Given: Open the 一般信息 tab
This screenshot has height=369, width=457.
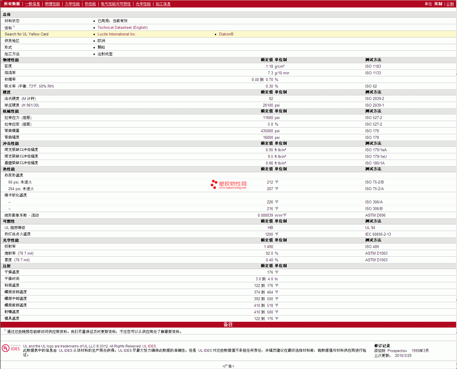Looking at the screenshot, I should [x=32, y=4].
